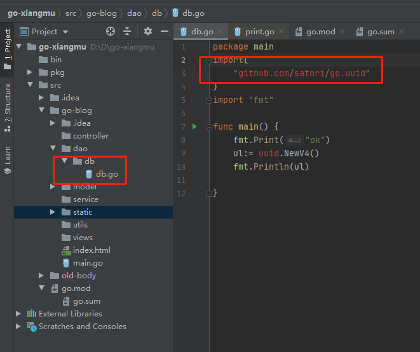
Task: Fold the import block at line 2
Action: click(x=209, y=61)
